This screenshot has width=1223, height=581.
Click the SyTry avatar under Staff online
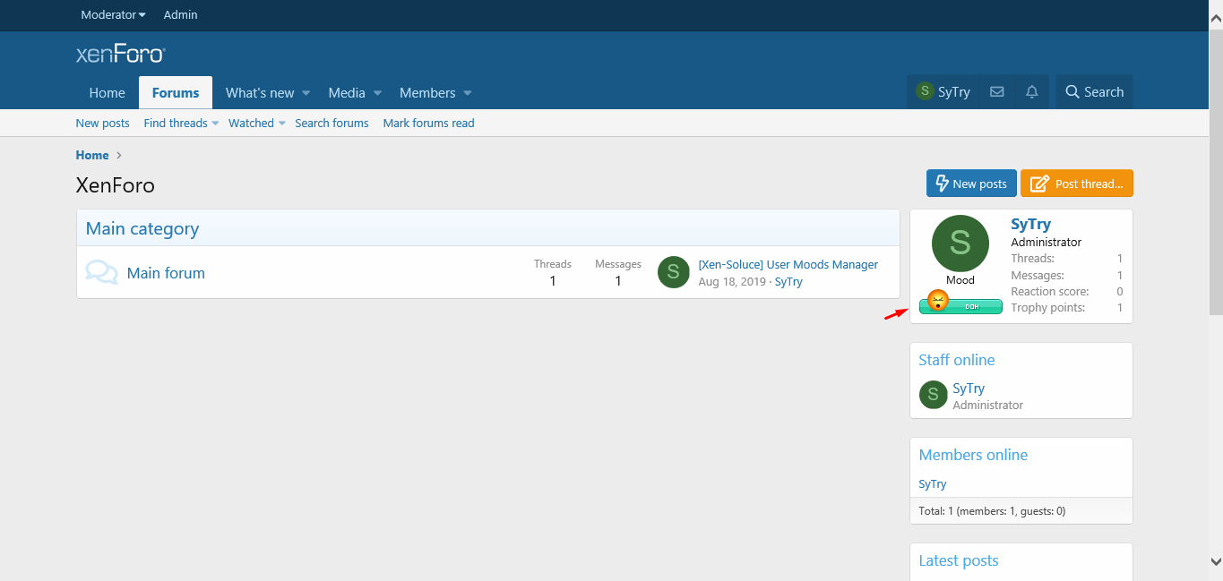(933, 395)
